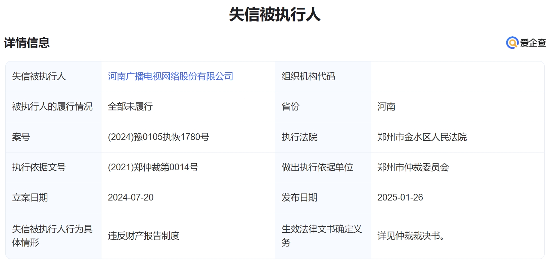Select the 失信被执行人 page title
The height and width of the screenshot is (267, 553).
275,15
